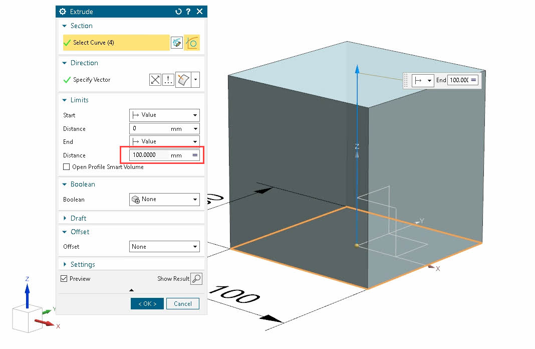535x349 pixels.
Task: Open the Sketch Section tool
Action: pos(176,43)
